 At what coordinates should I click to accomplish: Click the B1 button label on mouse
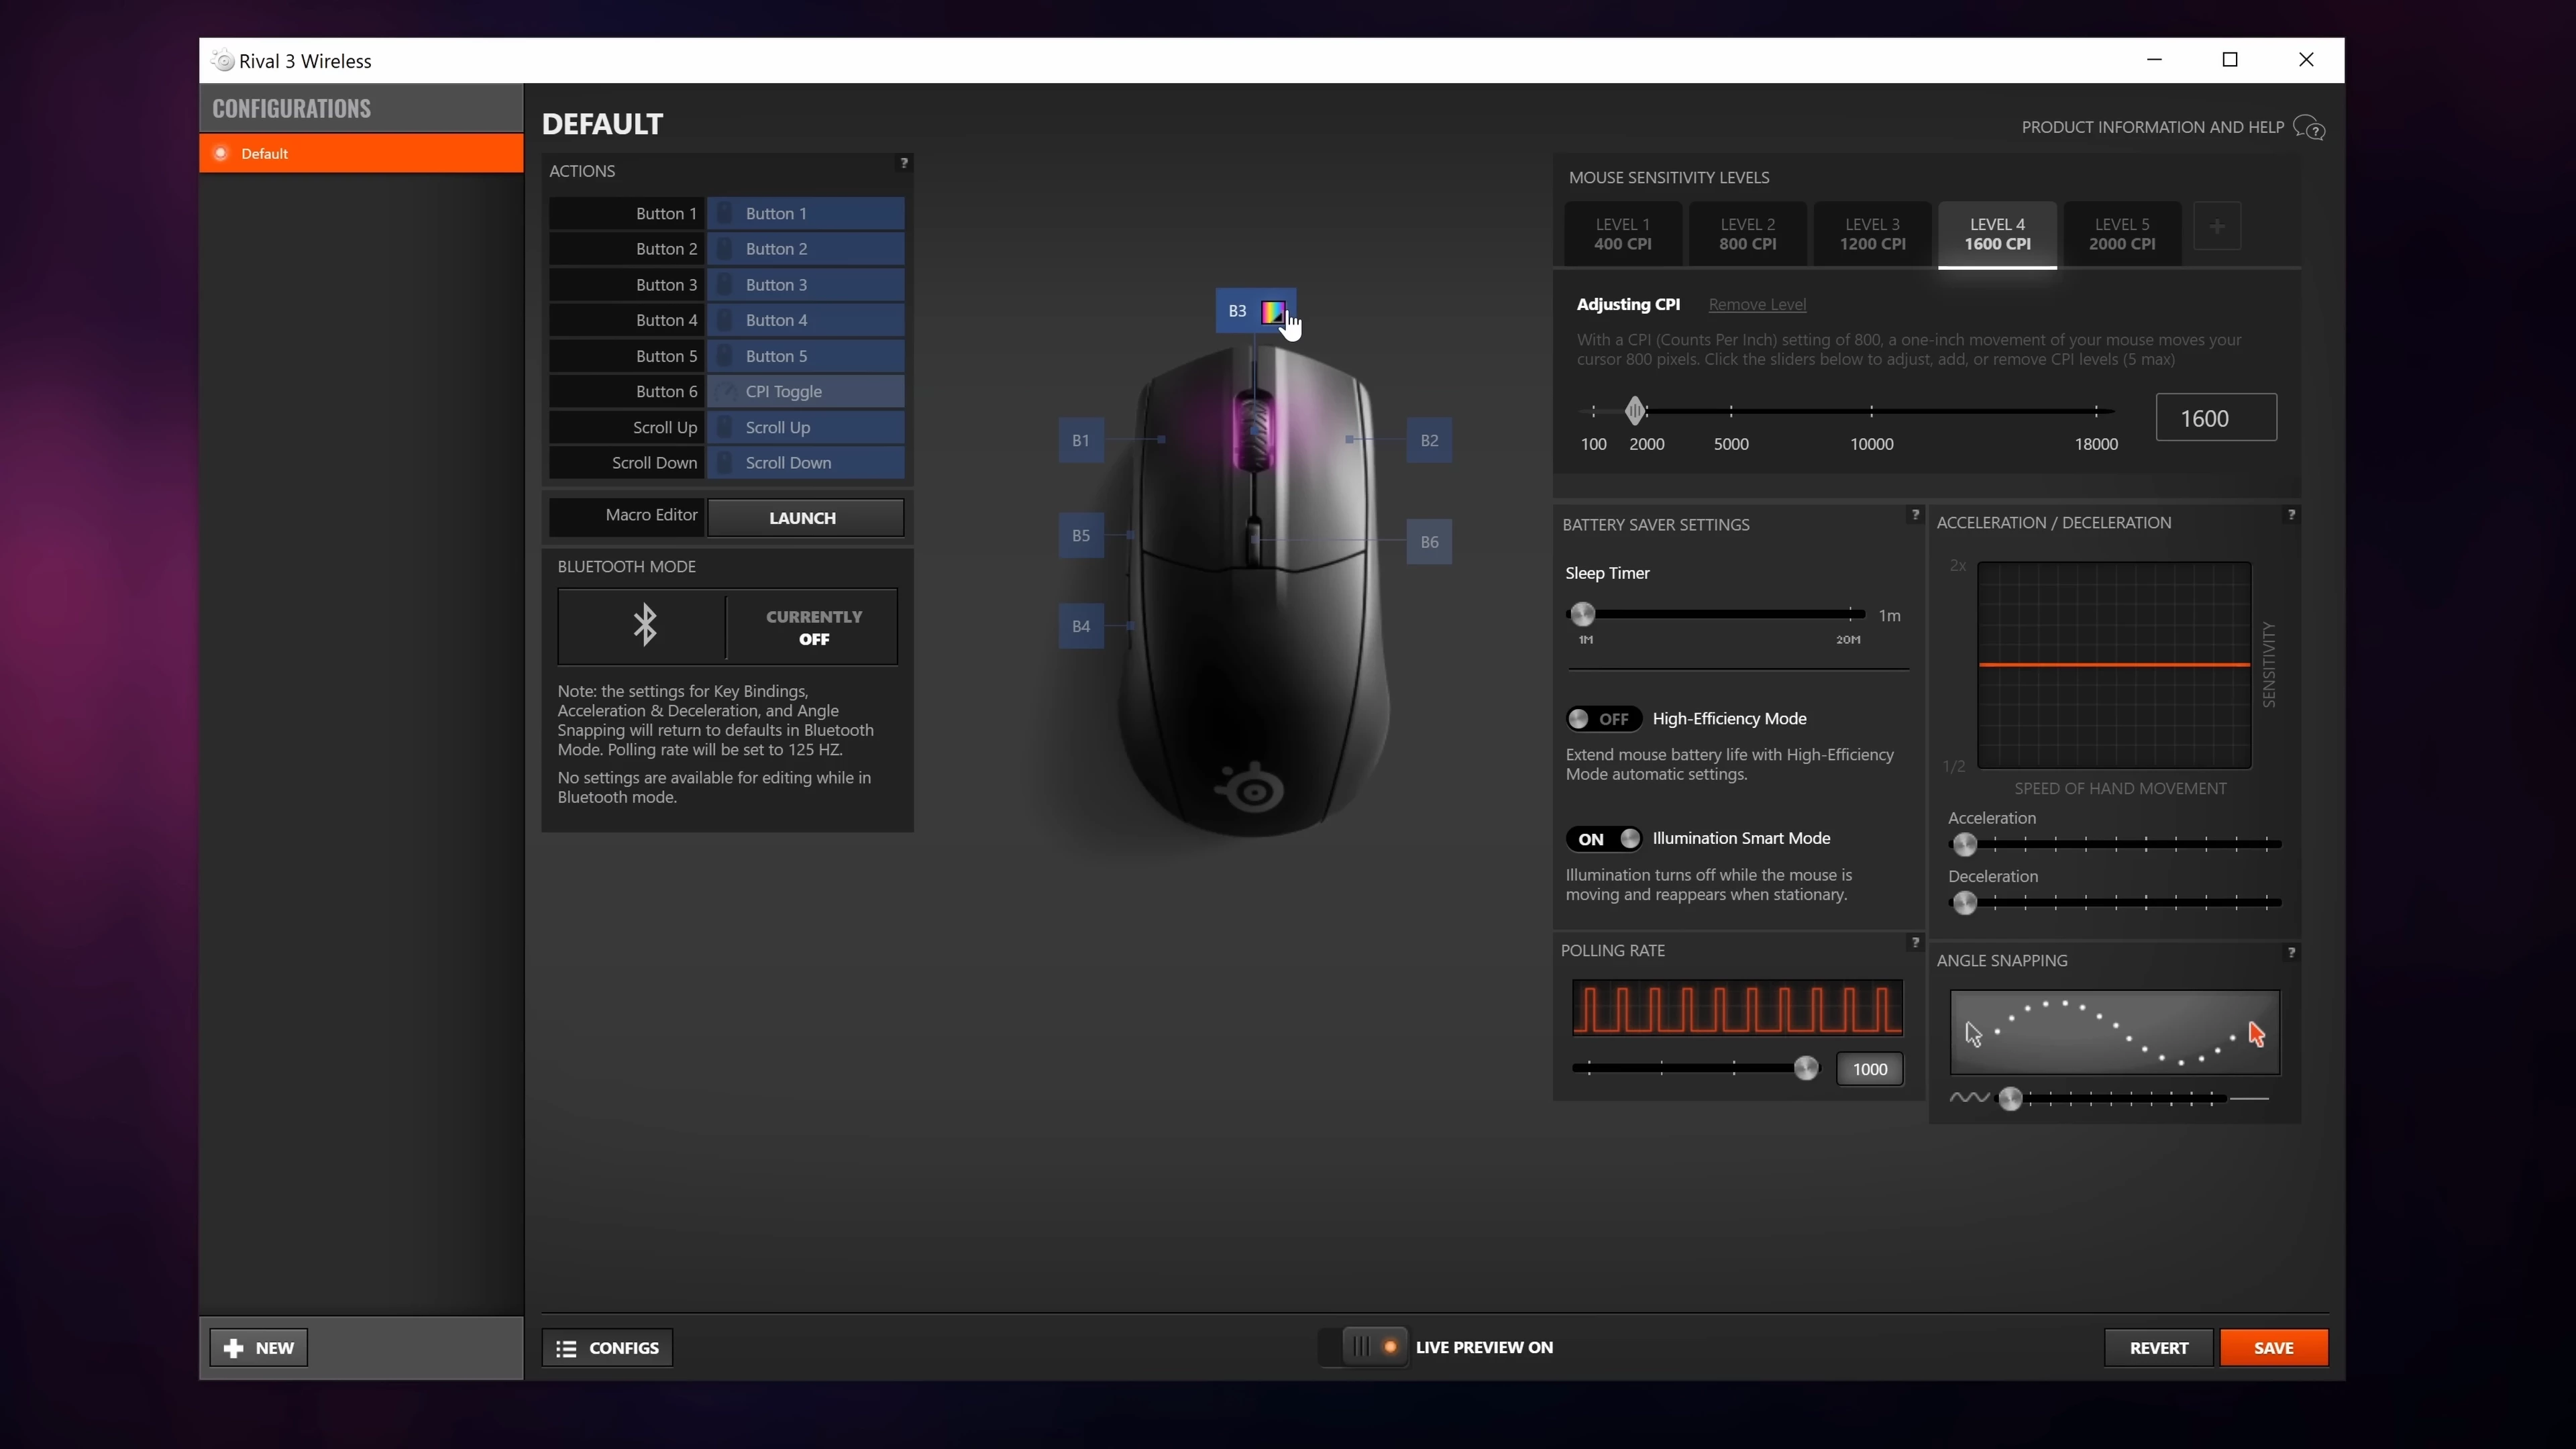coord(1081,440)
